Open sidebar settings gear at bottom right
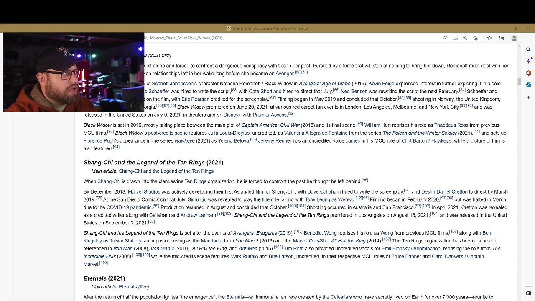 pos(528,293)
